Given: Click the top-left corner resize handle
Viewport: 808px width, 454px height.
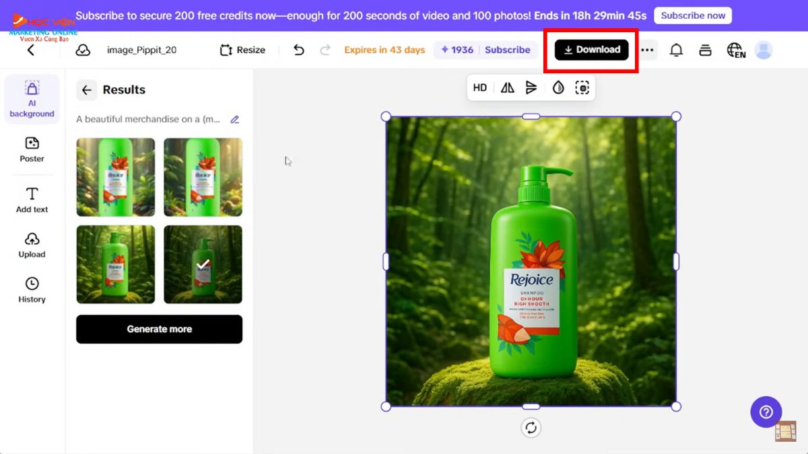Looking at the screenshot, I should pos(386,116).
